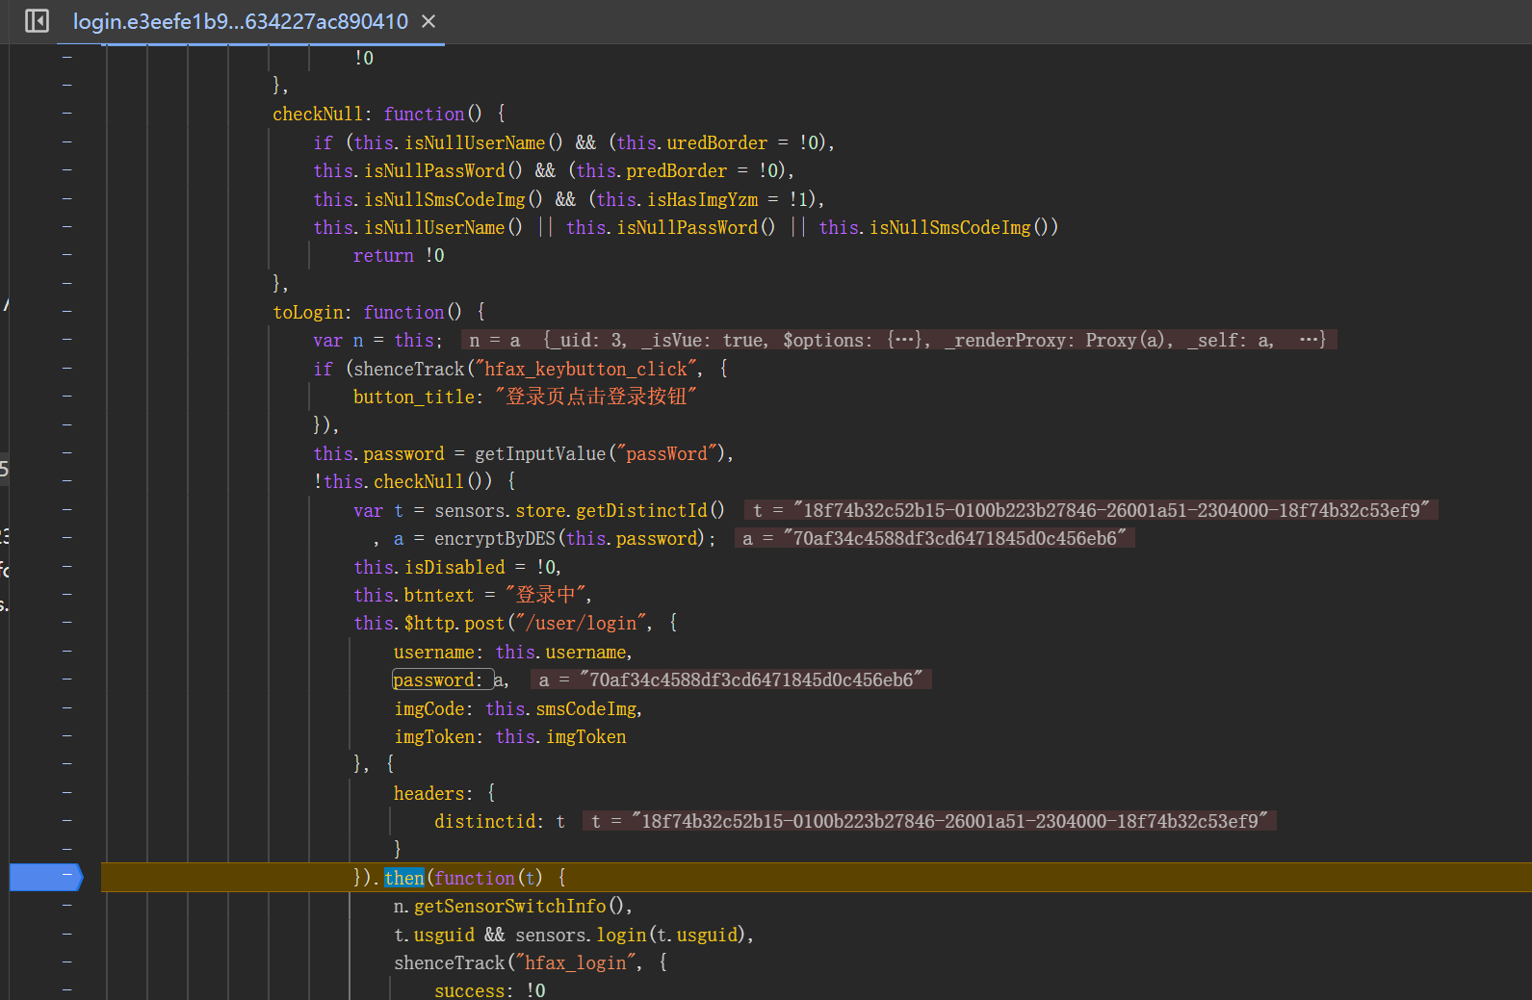The width and height of the screenshot is (1532, 1000).
Task: Set breakpoint in gutter of 'success: !0' line
Action: (x=67, y=989)
